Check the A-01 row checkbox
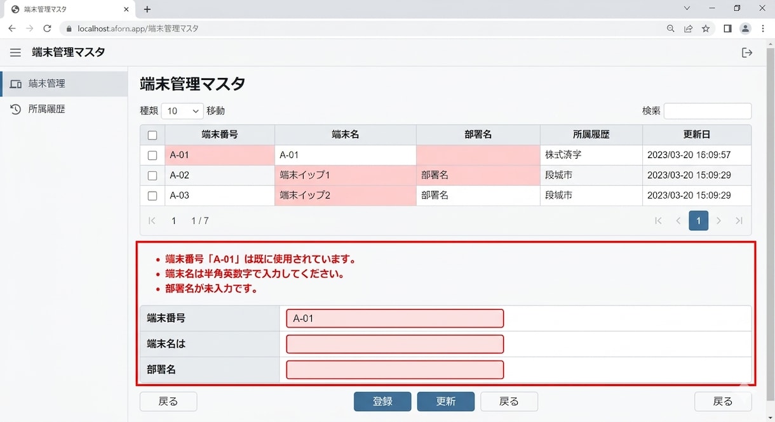Screen dimensions: 775x422 [x=152, y=155]
